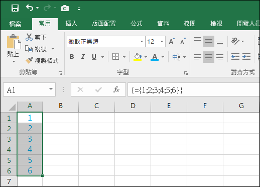Open the 公式 tab
The height and width of the screenshot is (187, 260).
pos(137,24)
